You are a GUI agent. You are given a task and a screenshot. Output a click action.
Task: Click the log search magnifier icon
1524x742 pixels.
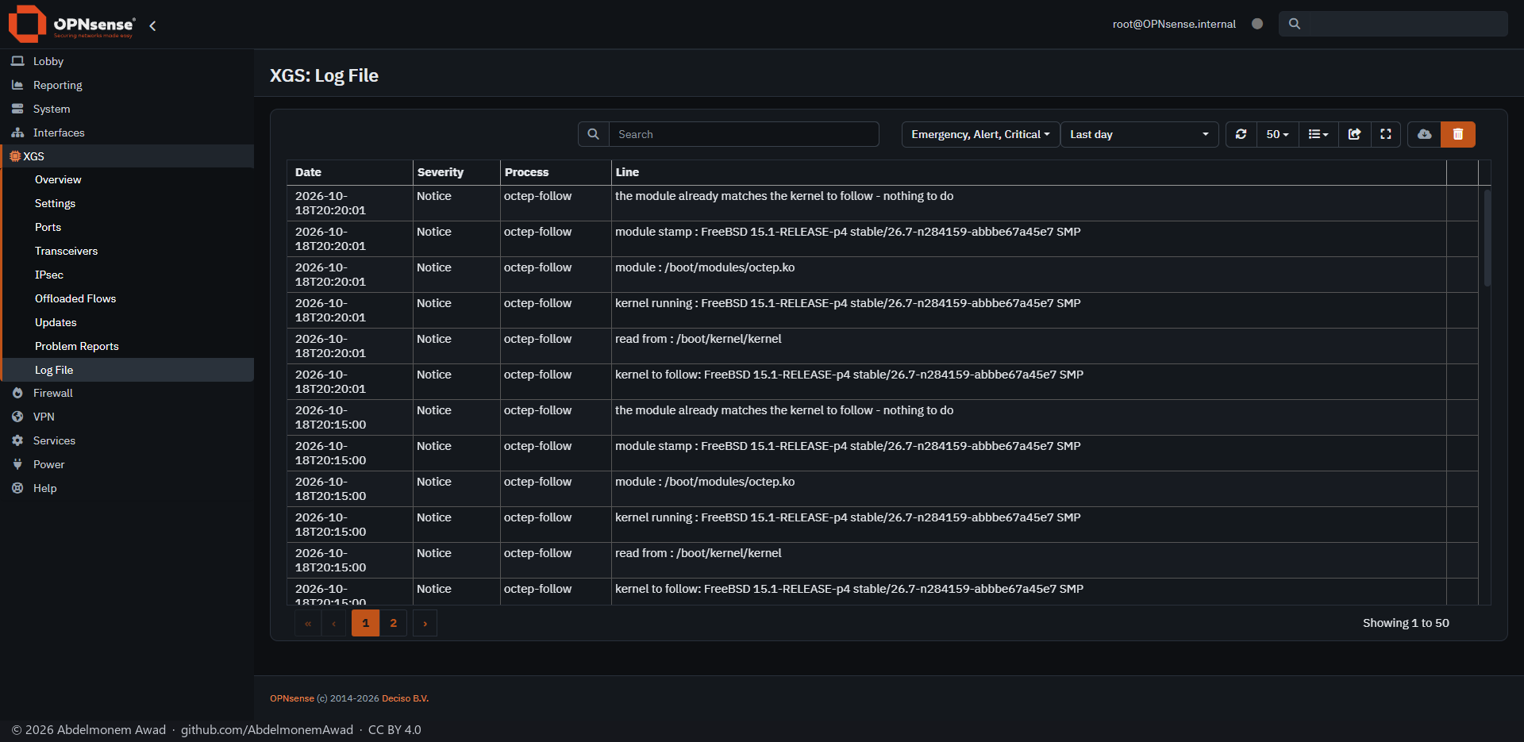tap(593, 134)
